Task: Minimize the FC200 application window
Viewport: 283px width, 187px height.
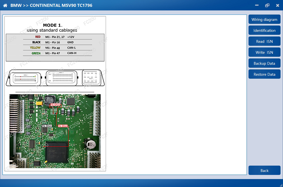Action: pos(257,5)
